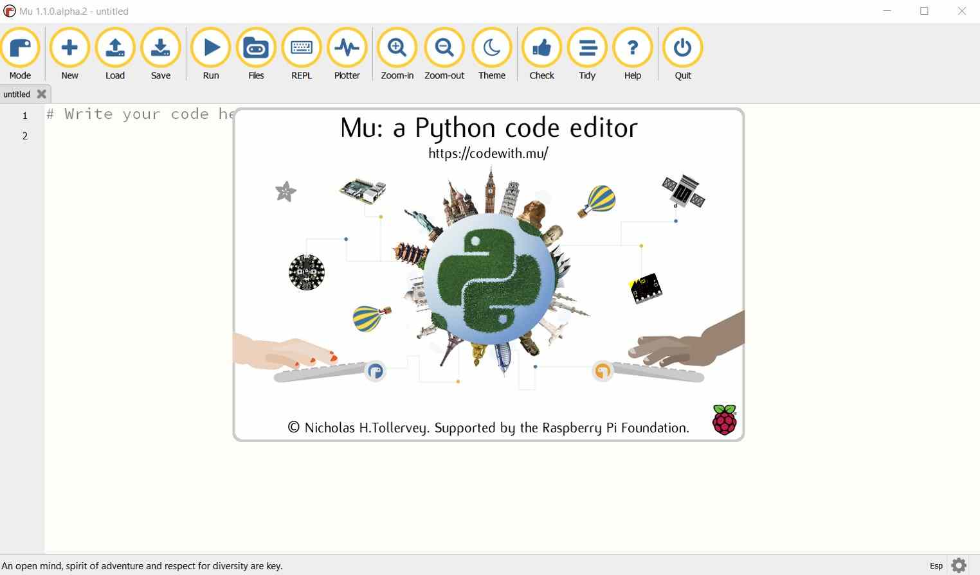
Task: Quit the Mu editor
Action: click(682, 54)
